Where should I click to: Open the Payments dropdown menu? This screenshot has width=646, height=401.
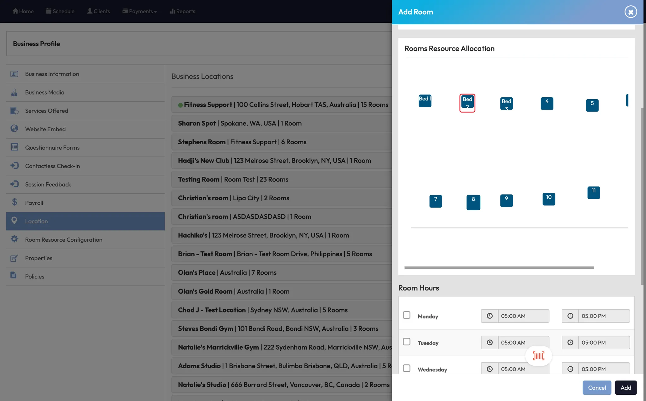pyautogui.click(x=140, y=11)
